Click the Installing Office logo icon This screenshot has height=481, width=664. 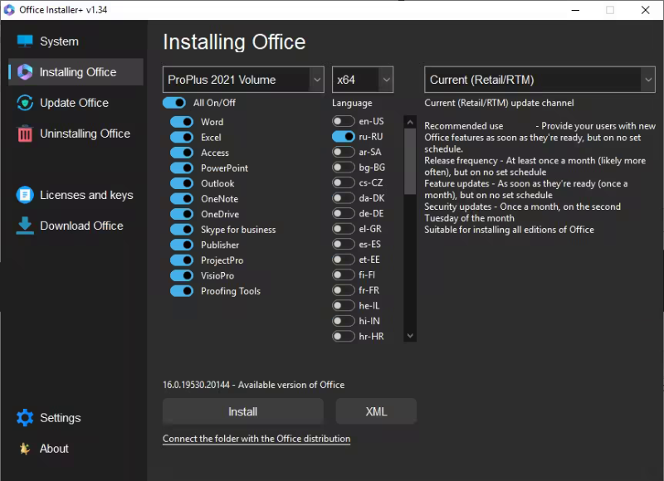tap(25, 72)
